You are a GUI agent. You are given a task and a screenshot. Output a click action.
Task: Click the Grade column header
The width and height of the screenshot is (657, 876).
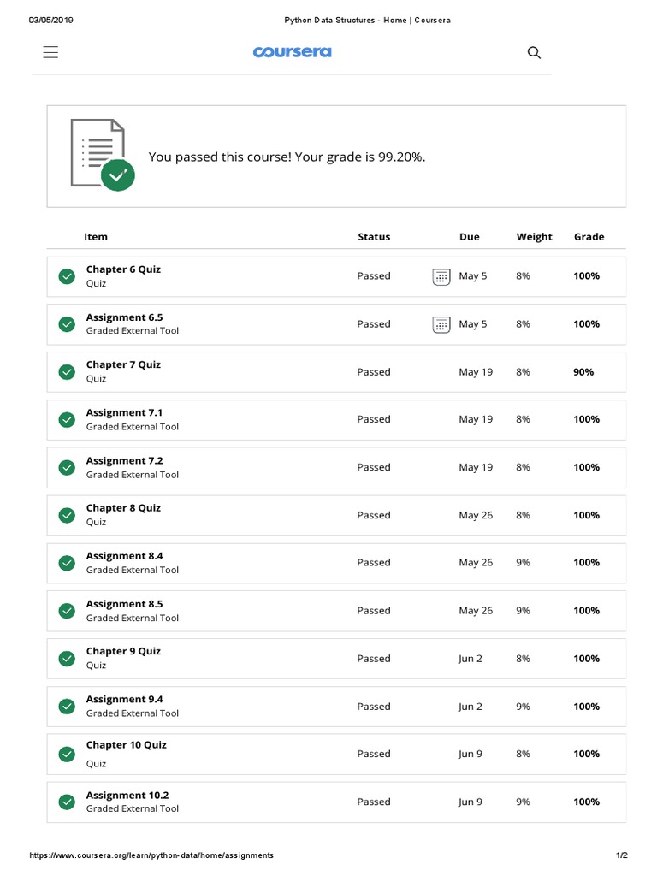coord(589,237)
